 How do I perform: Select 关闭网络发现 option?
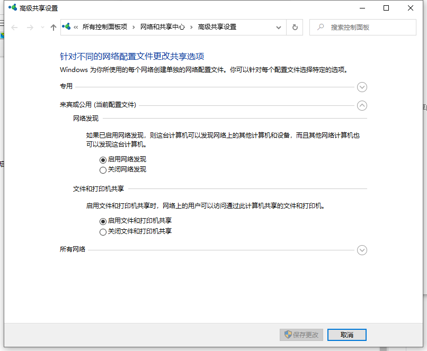click(x=103, y=170)
